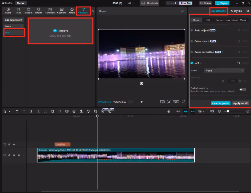Rotate the clip with rotate icon
The image size is (251, 193).
tap(88, 111)
